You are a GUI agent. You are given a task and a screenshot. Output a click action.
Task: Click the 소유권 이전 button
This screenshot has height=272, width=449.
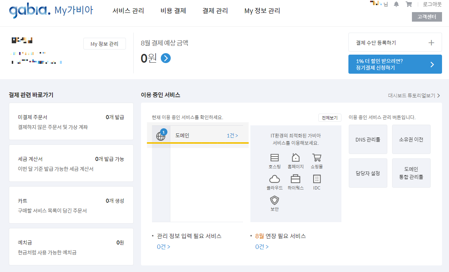[x=411, y=139]
